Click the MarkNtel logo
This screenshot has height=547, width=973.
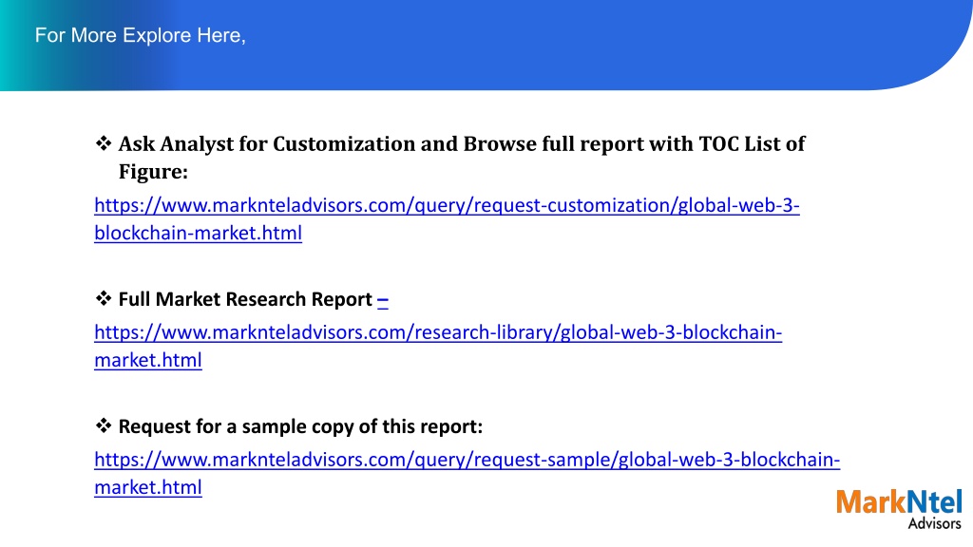point(899,509)
